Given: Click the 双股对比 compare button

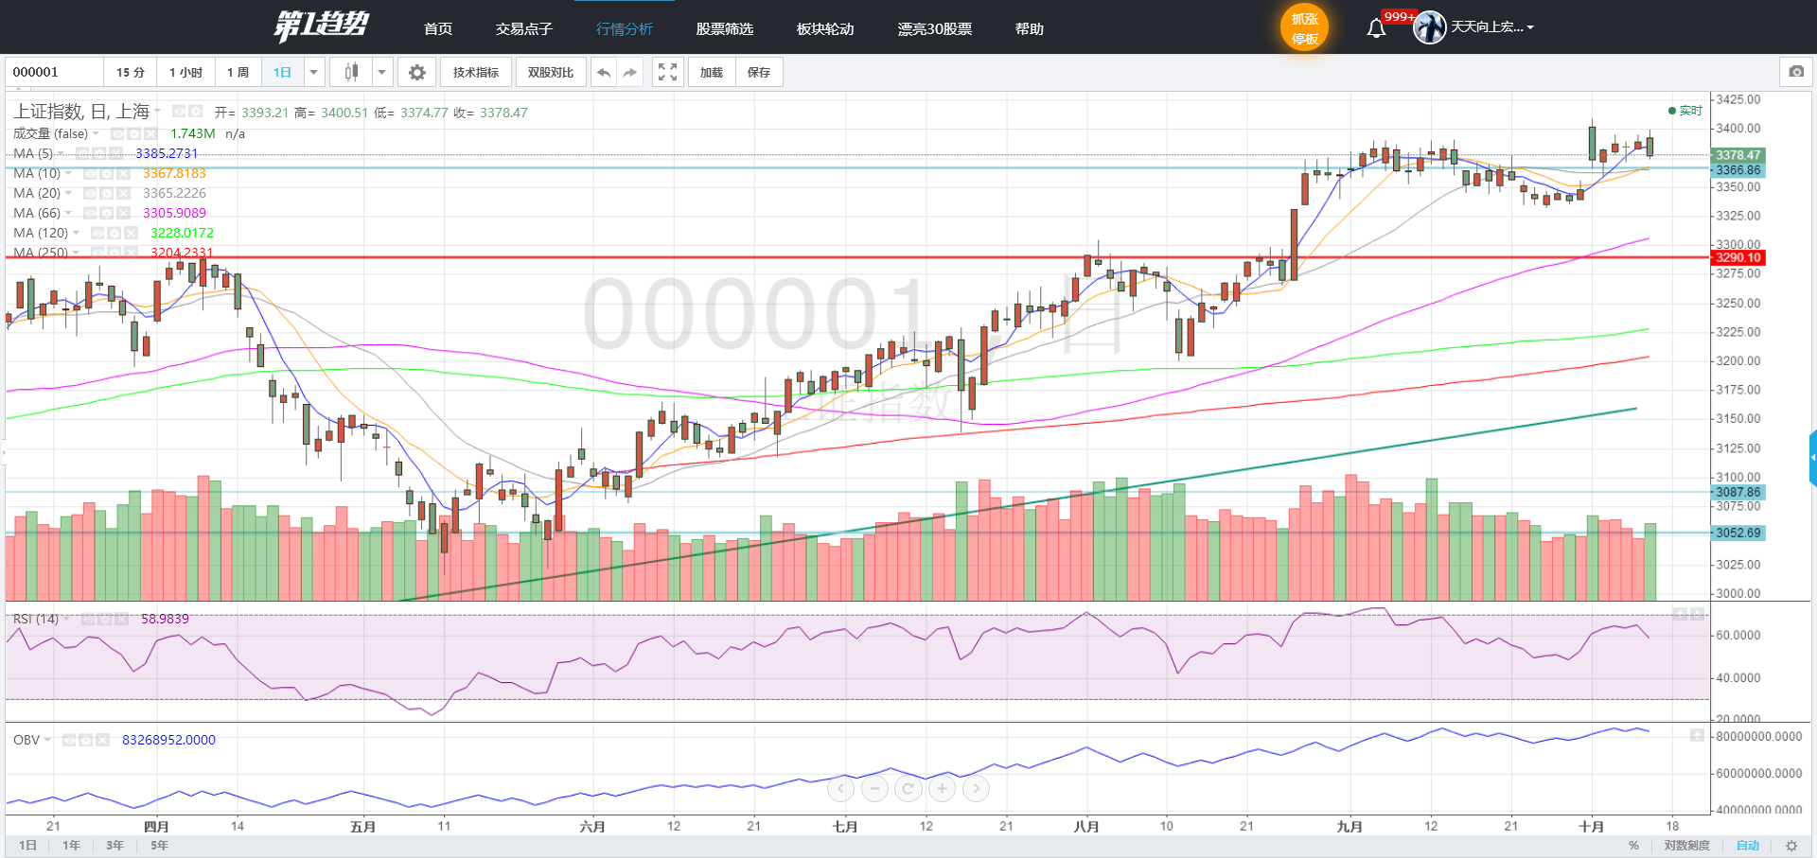Looking at the screenshot, I should (551, 72).
